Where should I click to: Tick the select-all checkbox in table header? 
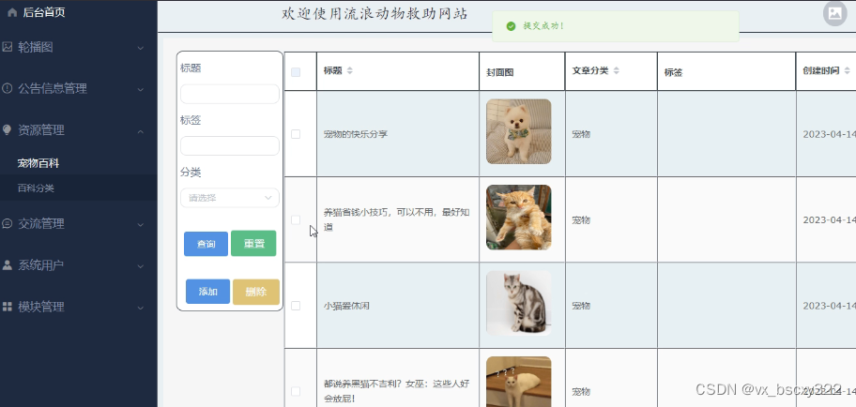(296, 72)
